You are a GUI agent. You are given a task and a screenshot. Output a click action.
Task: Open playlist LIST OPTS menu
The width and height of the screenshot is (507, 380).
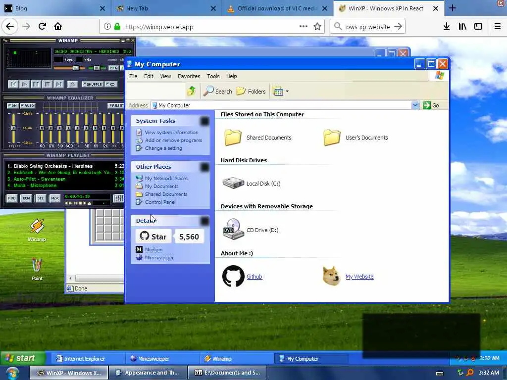[x=119, y=198]
